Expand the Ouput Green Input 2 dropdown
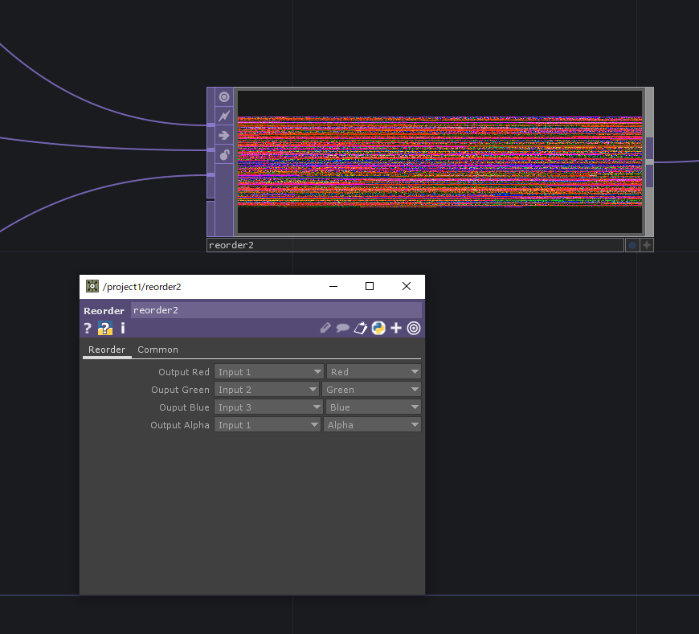Screen dimensions: 699x634 click(x=267, y=390)
